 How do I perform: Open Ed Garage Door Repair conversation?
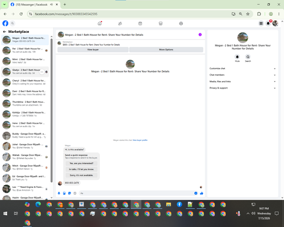tap(25, 178)
